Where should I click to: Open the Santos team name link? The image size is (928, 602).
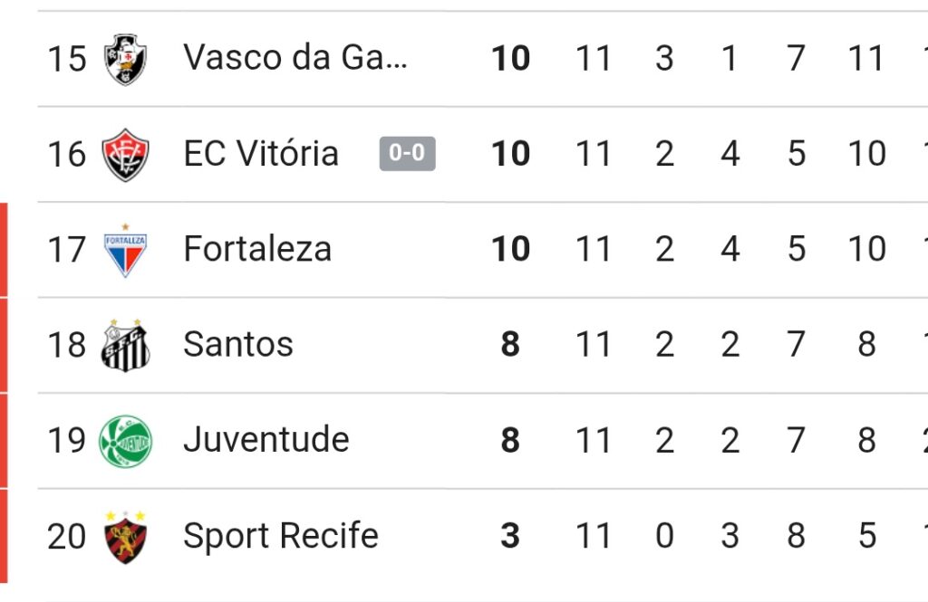[x=238, y=344]
